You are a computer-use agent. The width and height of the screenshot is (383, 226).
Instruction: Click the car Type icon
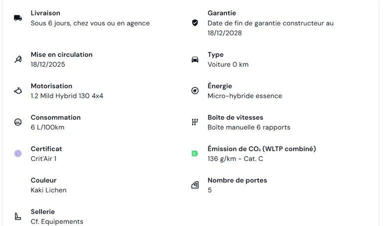[195, 59]
